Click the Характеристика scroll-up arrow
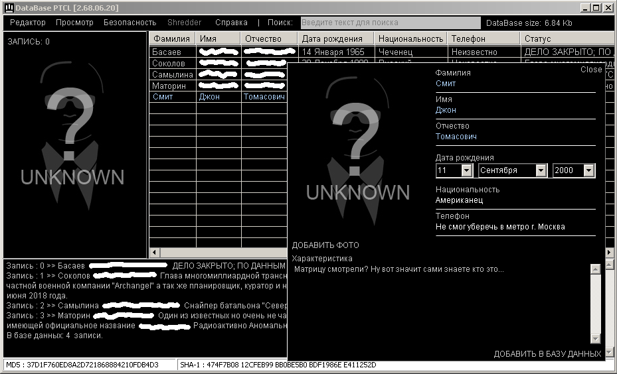Screen dimensions: 617x374 click(595, 269)
